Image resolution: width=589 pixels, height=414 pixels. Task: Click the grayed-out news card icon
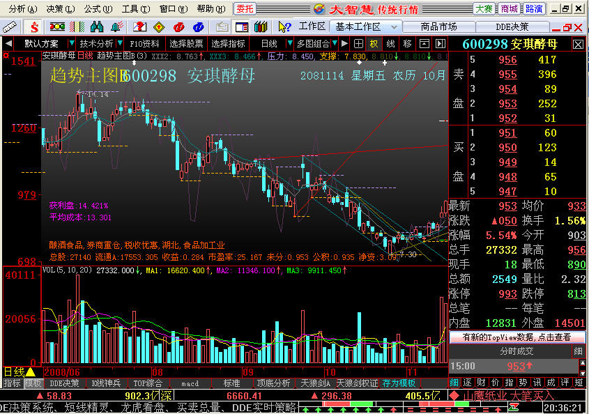tap(222, 26)
